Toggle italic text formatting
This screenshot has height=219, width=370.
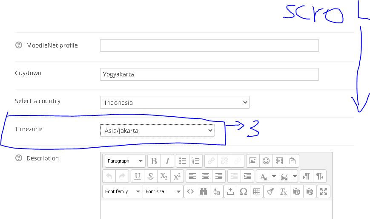167,161
